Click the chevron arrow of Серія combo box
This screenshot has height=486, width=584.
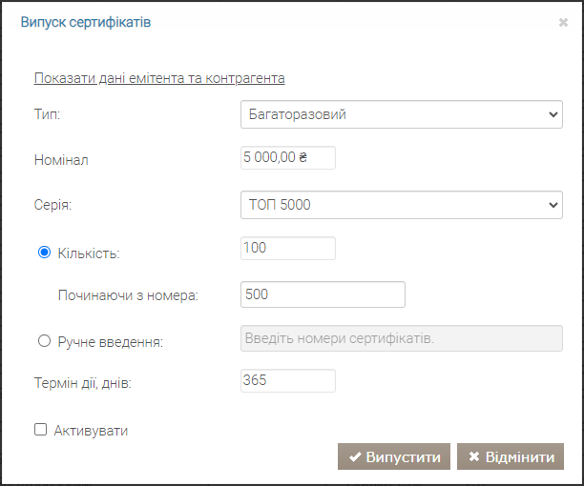pyautogui.click(x=553, y=205)
